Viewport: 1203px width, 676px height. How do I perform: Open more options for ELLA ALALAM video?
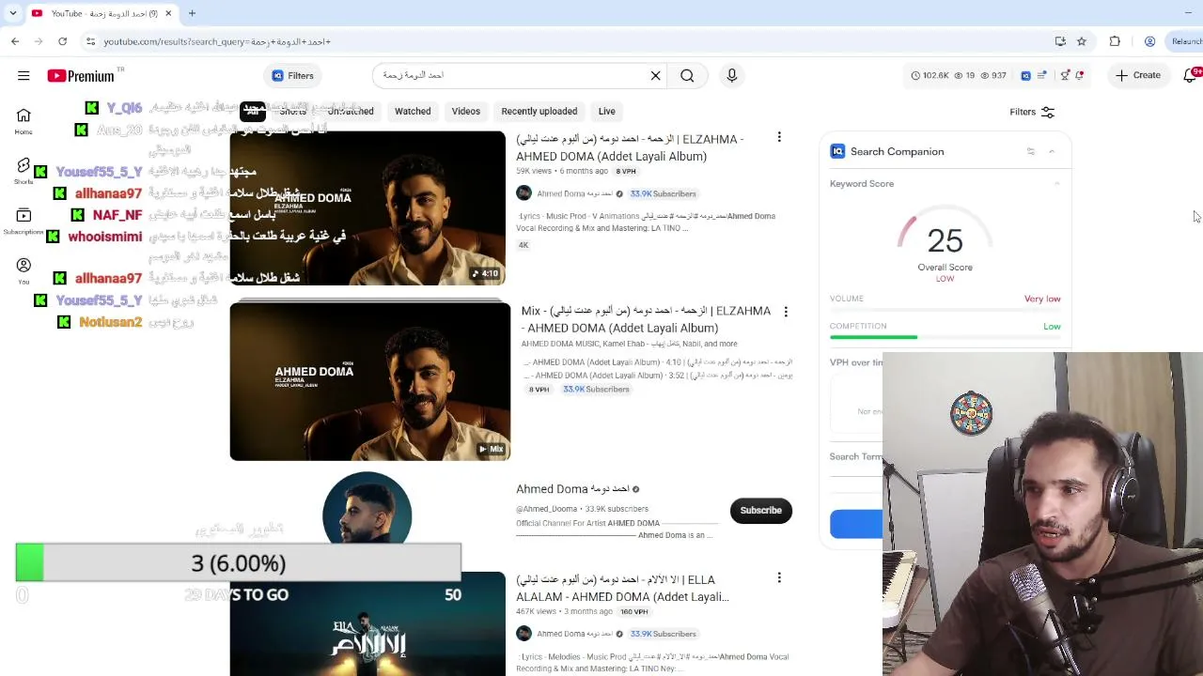[x=779, y=578]
